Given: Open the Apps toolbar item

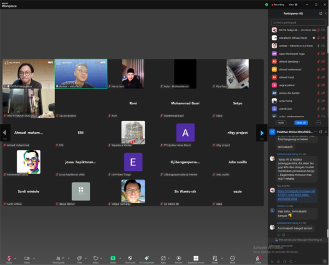Looking at the screenshot, I should tap(163, 258).
